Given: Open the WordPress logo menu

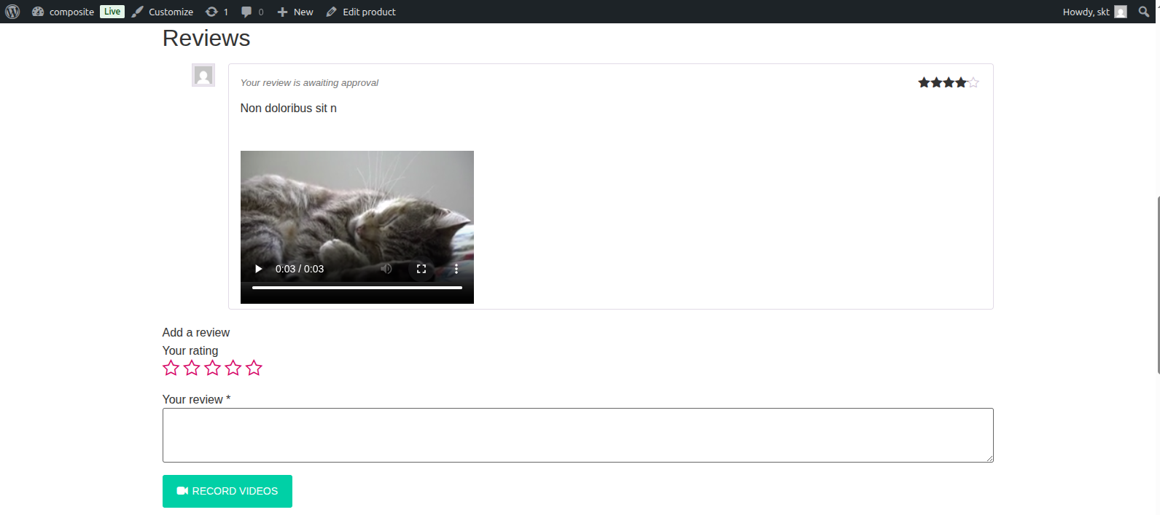Looking at the screenshot, I should [12, 12].
